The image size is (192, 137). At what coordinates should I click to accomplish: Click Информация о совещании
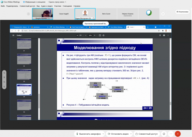click(34, 2)
